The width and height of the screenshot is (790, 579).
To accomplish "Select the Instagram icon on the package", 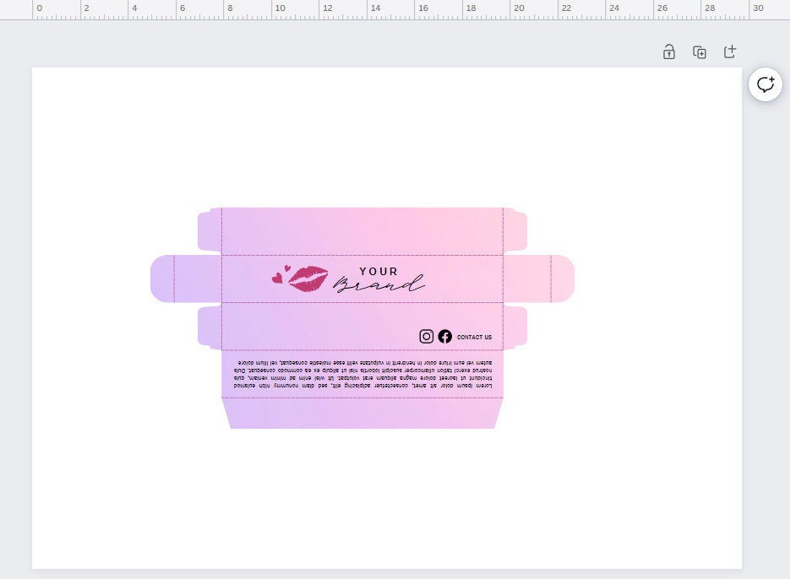I will pos(427,336).
